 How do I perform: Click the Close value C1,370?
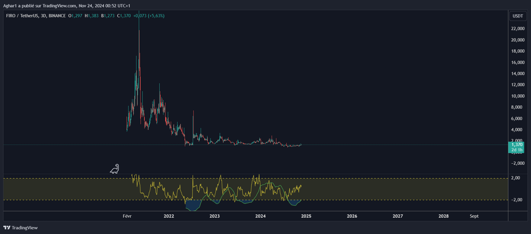coord(124,15)
